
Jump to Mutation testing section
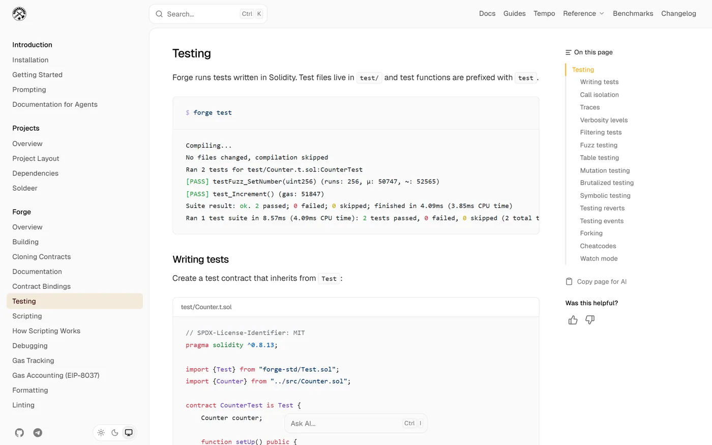click(x=605, y=170)
